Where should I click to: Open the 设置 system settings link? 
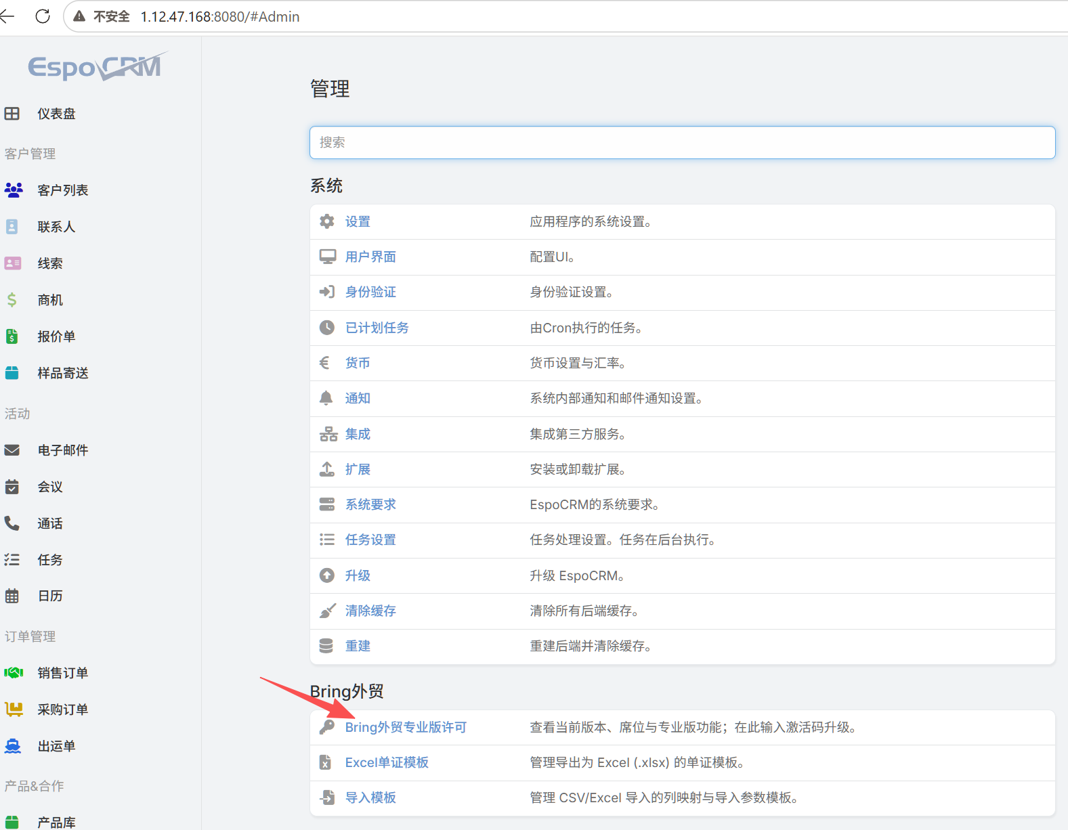358,221
